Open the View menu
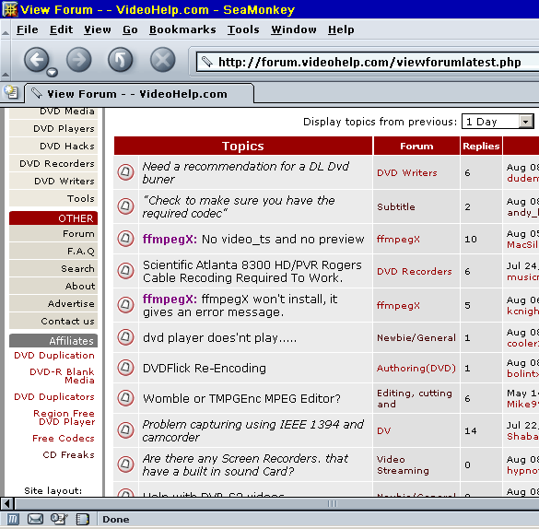This screenshot has height=529, width=539. [98, 29]
